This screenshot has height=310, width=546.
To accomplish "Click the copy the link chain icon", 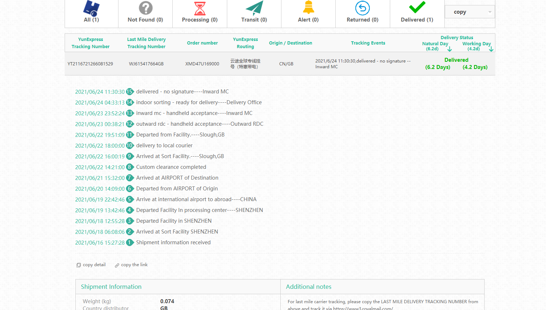I will point(117,265).
